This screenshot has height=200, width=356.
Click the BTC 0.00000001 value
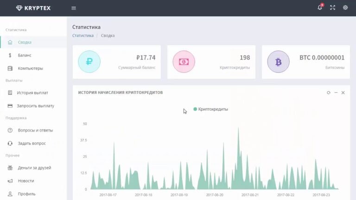tap(322, 57)
